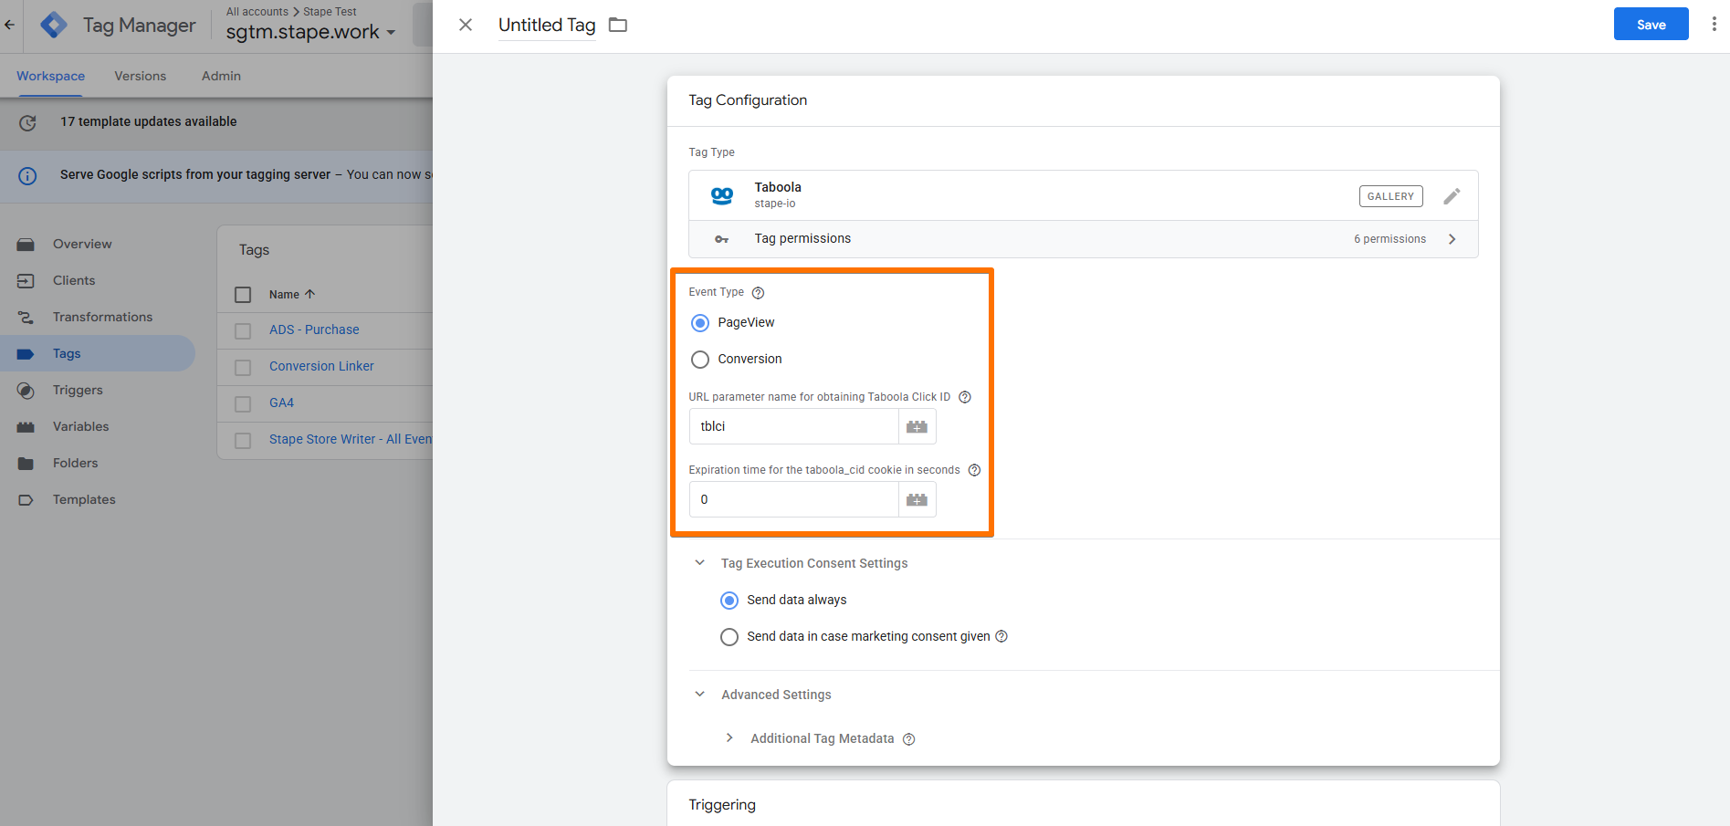The height and width of the screenshot is (826, 1730).
Task: Tick the ADS - Purchase checkbox
Action: (243, 330)
